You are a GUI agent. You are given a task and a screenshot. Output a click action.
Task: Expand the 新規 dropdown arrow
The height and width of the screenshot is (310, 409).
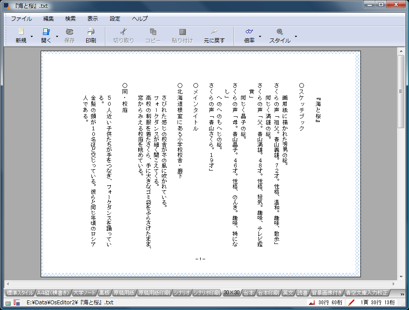[x=32, y=36]
